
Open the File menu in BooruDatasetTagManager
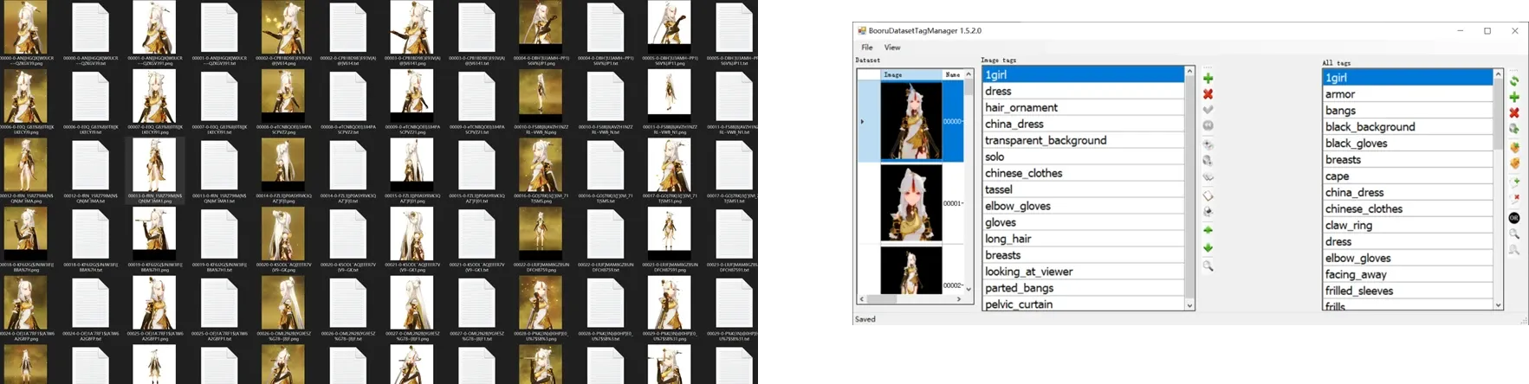pyautogui.click(x=867, y=48)
